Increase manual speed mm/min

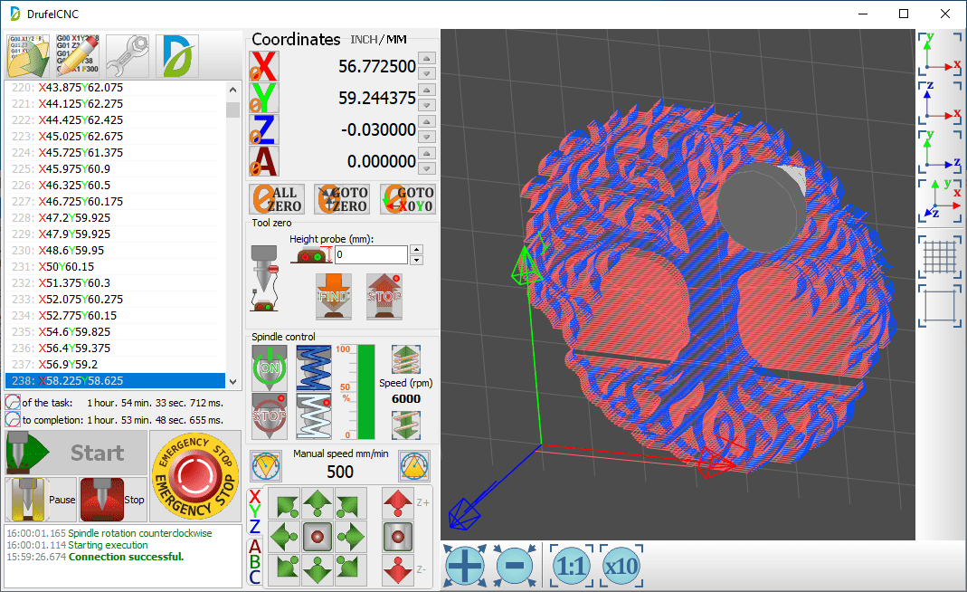point(414,466)
